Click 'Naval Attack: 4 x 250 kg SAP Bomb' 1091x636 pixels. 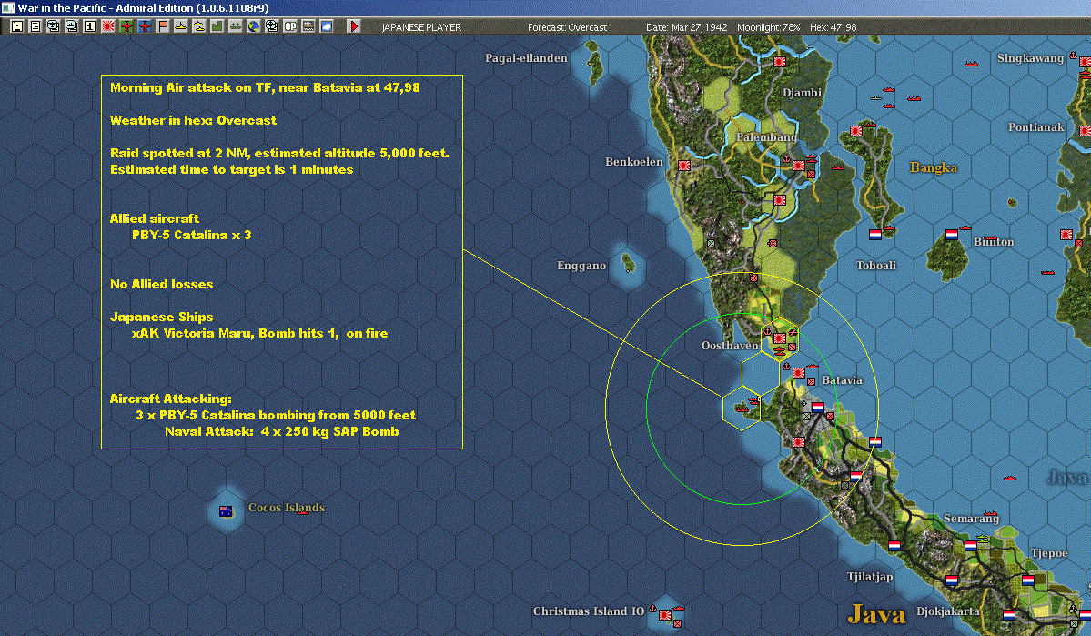282,431
